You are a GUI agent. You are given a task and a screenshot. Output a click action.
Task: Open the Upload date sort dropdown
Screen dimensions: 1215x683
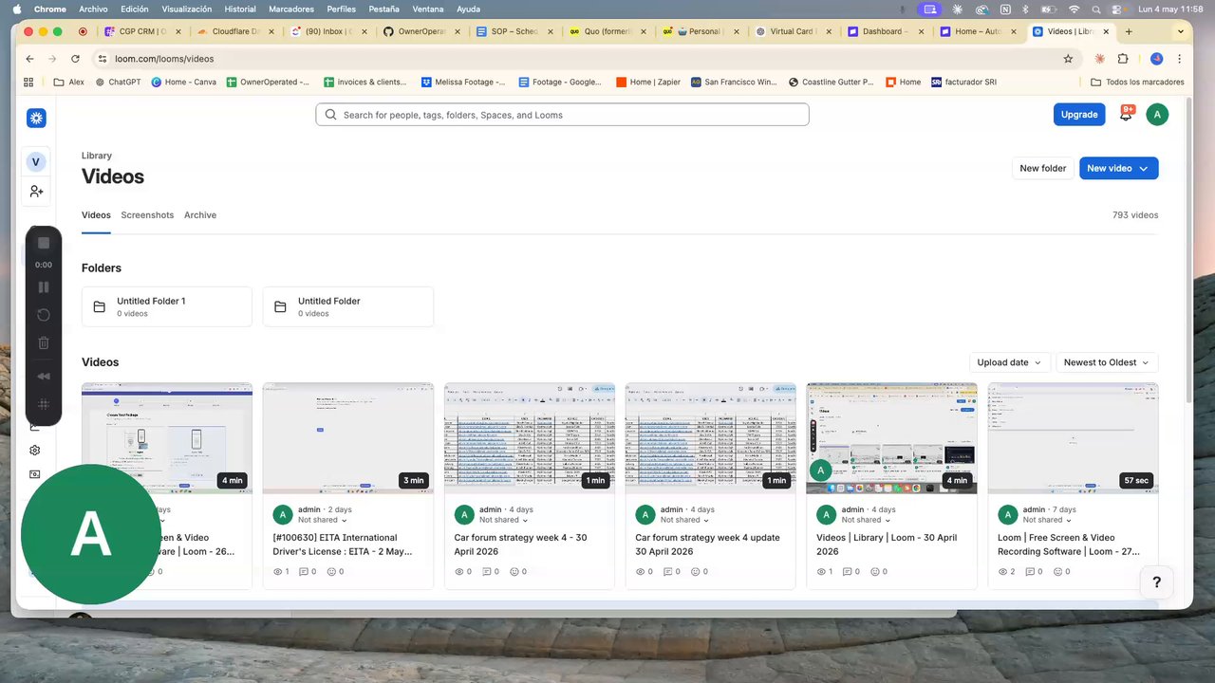click(1009, 362)
